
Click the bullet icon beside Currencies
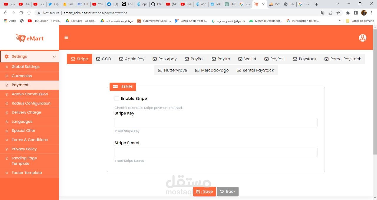coord(7,76)
